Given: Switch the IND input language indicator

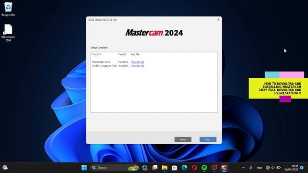Looking at the screenshot, I should coord(259,168).
